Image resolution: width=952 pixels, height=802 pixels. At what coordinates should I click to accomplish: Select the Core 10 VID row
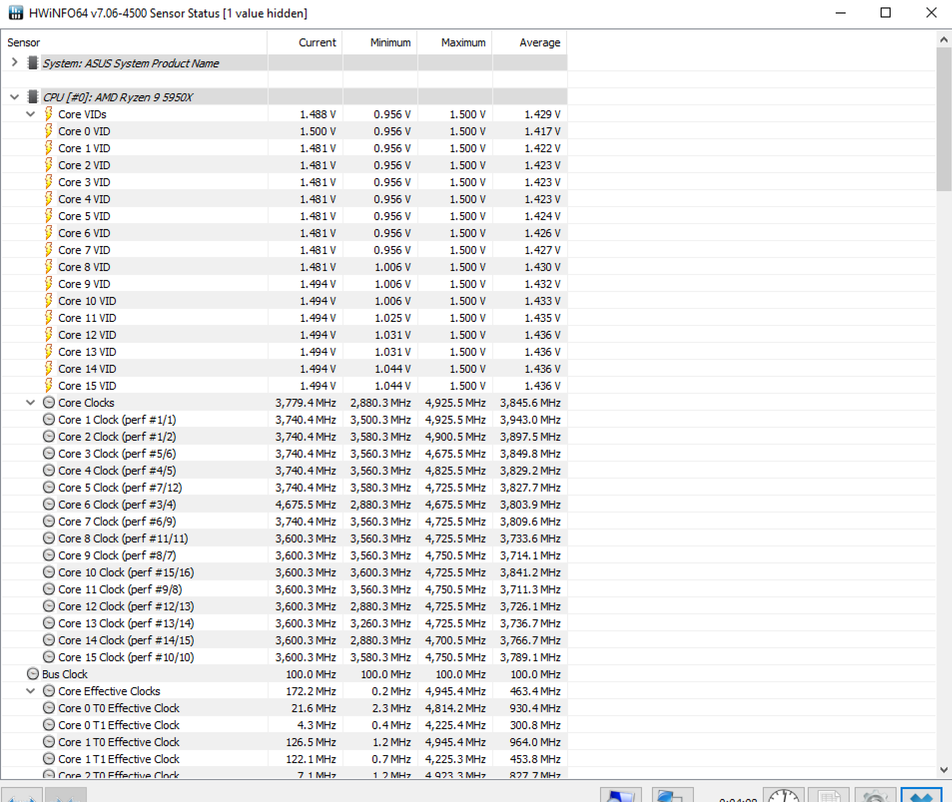[x=284, y=300]
